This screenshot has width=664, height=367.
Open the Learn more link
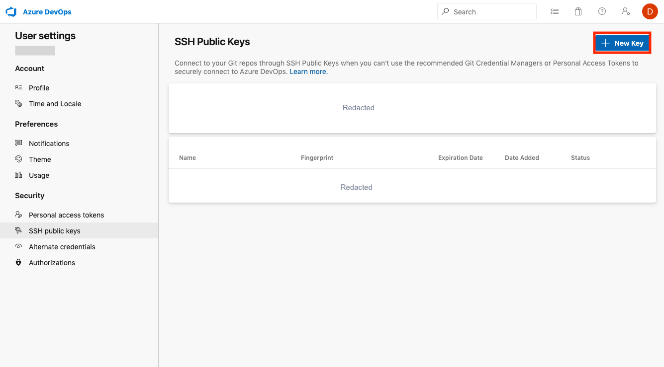coord(308,71)
